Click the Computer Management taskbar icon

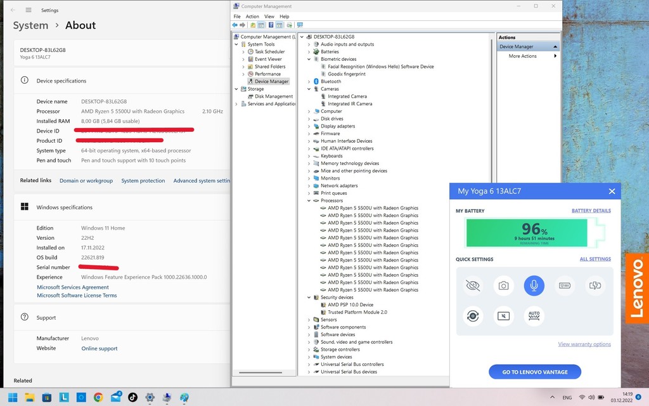click(167, 398)
